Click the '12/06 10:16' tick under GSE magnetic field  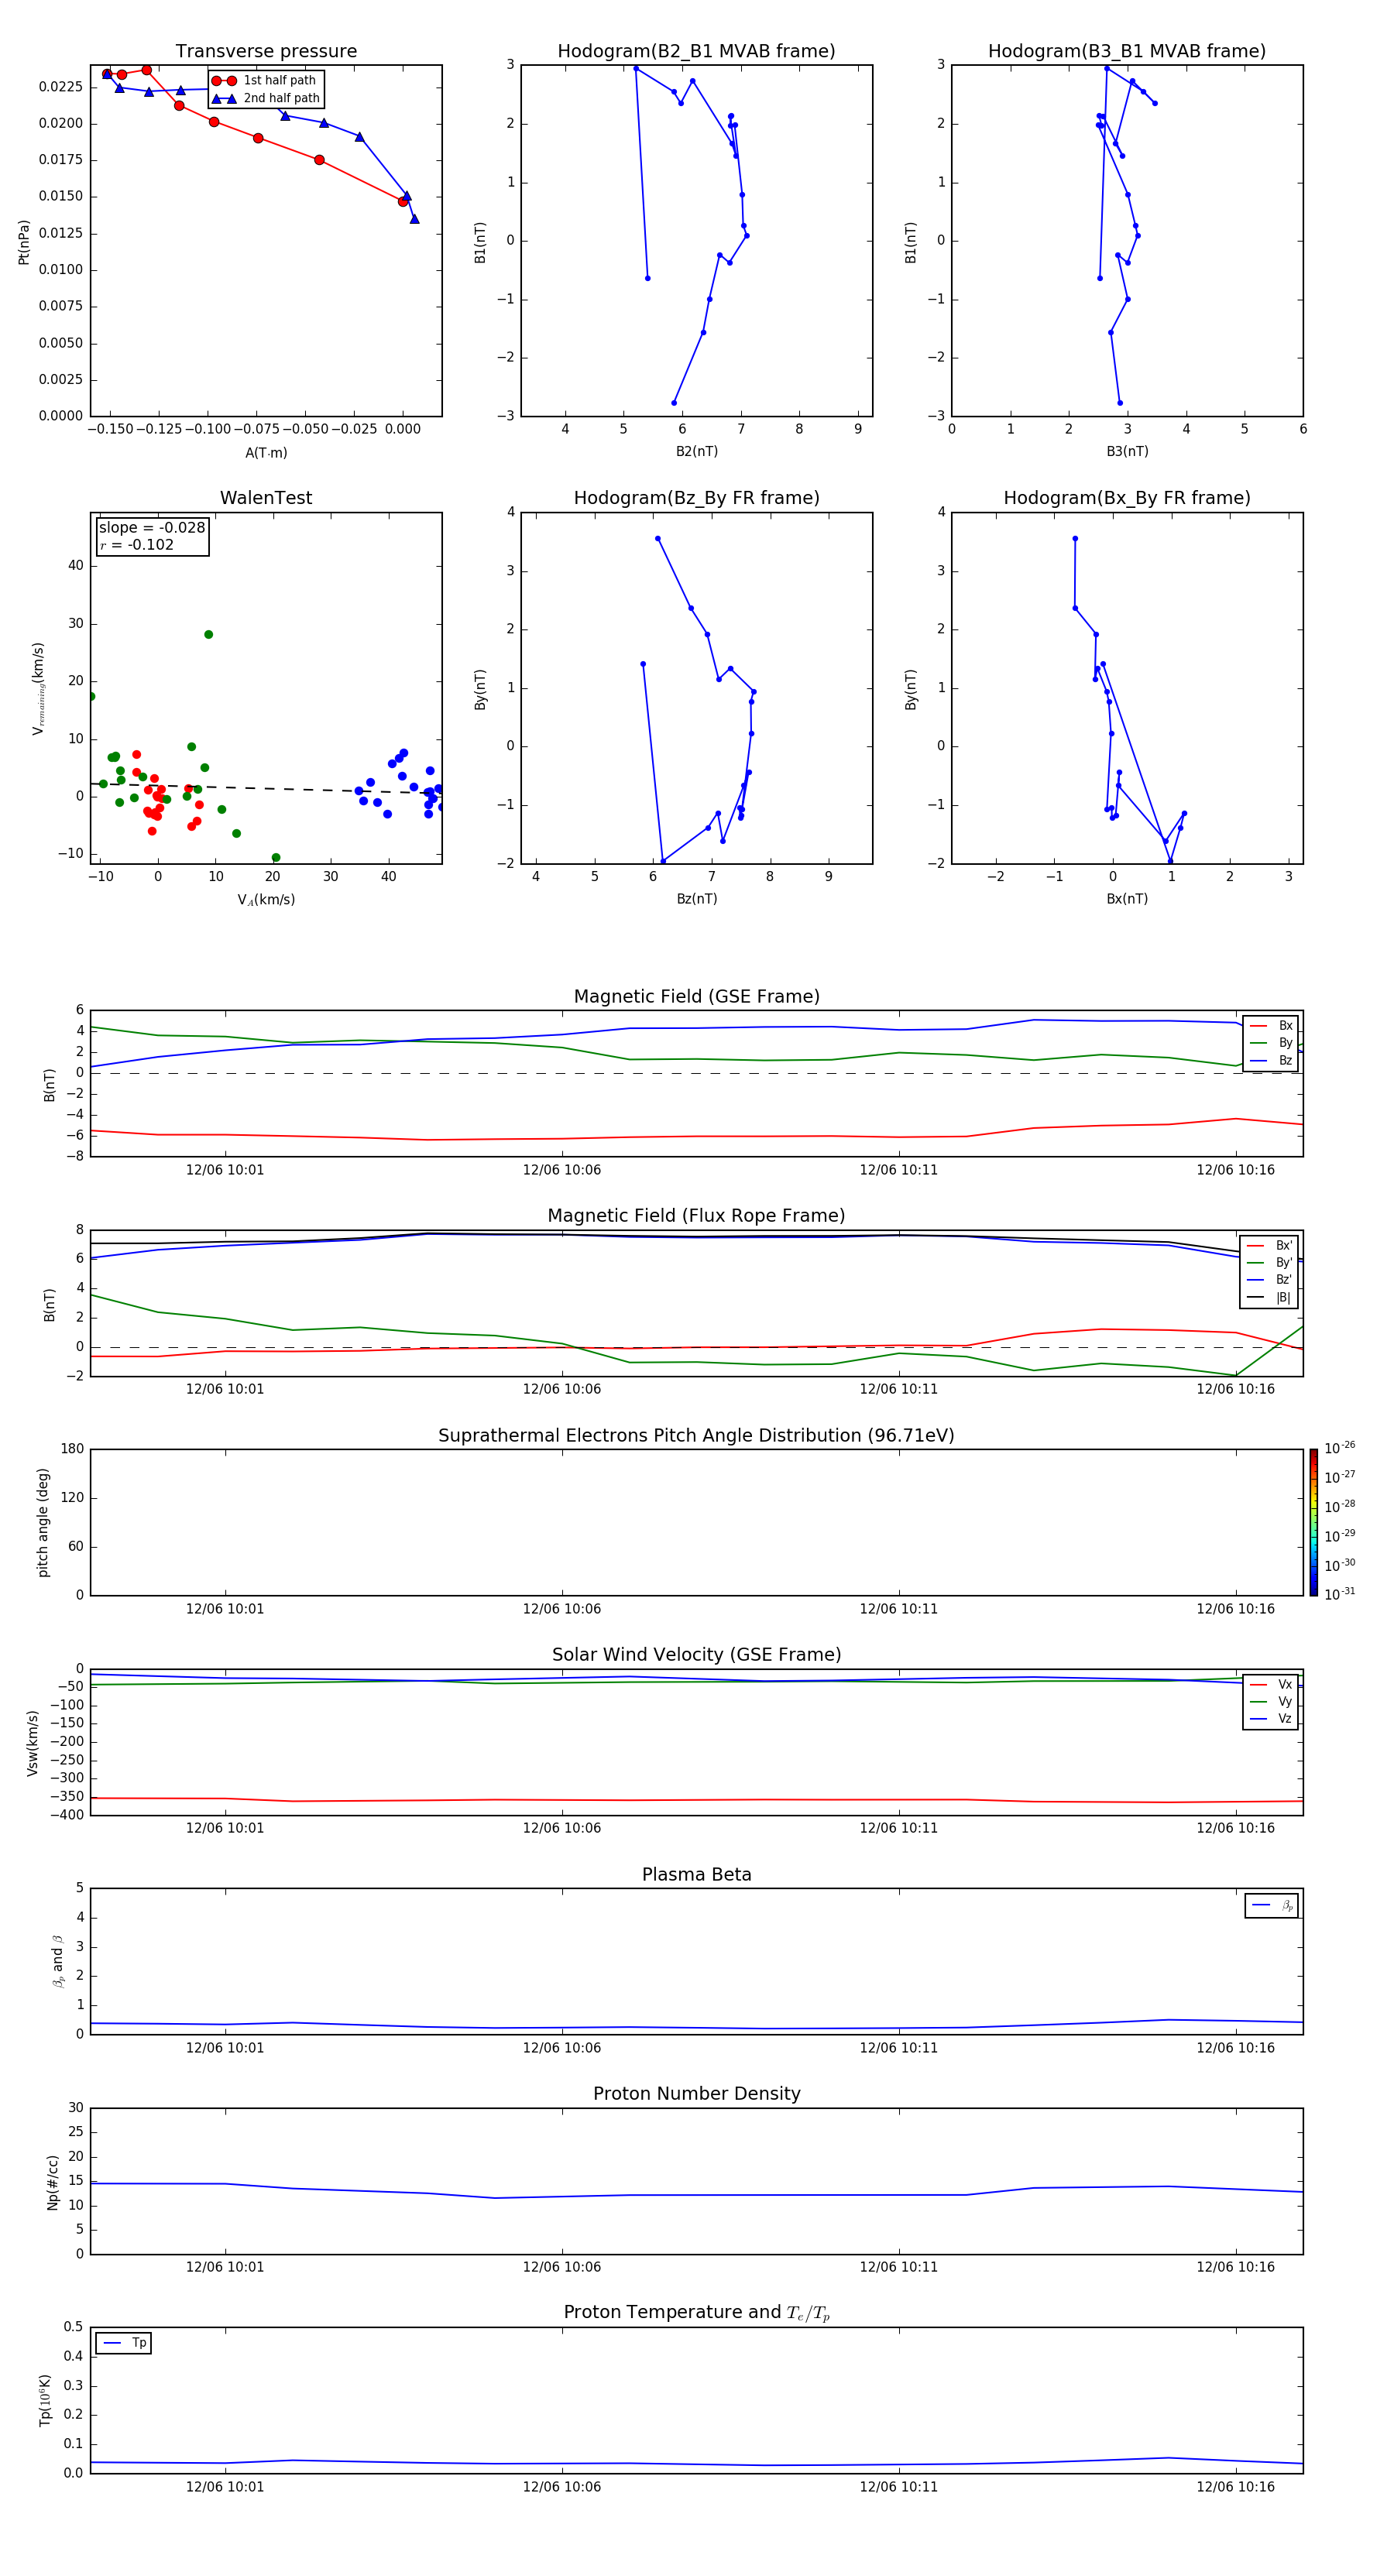point(1235,1169)
